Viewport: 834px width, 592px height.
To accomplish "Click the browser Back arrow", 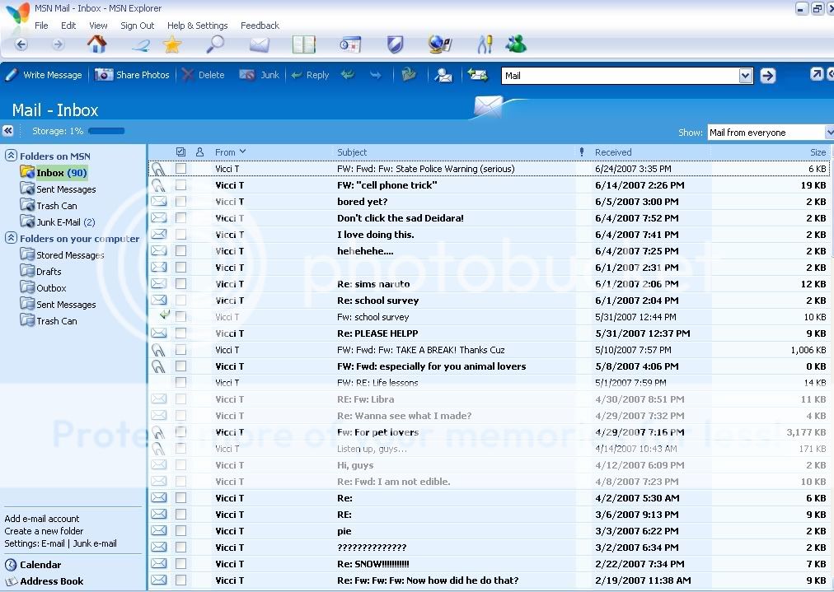I will pyautogui.click(x=21, y=44).
